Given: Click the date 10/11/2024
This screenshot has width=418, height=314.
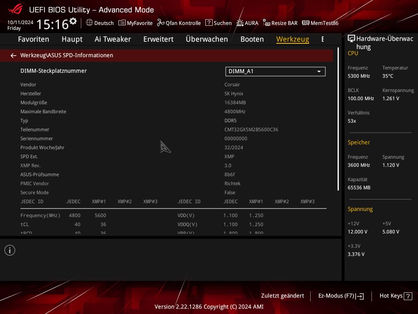Looking at the screenshot, I should point(20,22).
